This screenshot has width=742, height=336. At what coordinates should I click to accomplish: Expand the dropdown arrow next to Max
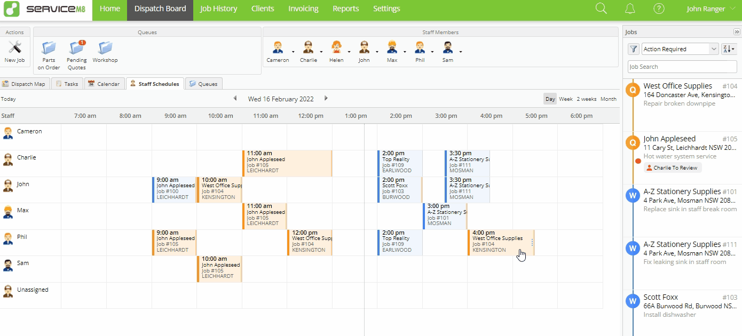click(x=405, y=52)
